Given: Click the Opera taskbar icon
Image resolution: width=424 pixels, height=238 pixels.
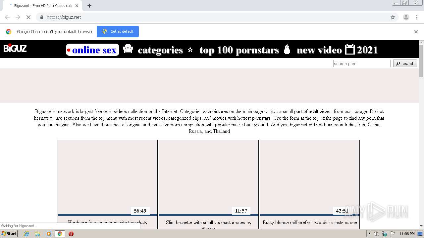Looking at the screenshot, I should (x=71, y=234).
